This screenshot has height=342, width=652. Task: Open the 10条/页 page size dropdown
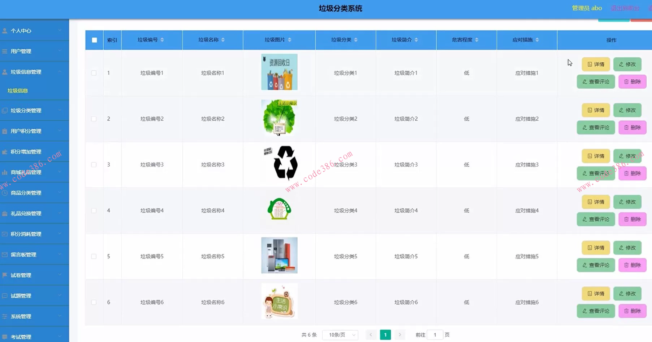pos(340,334)
